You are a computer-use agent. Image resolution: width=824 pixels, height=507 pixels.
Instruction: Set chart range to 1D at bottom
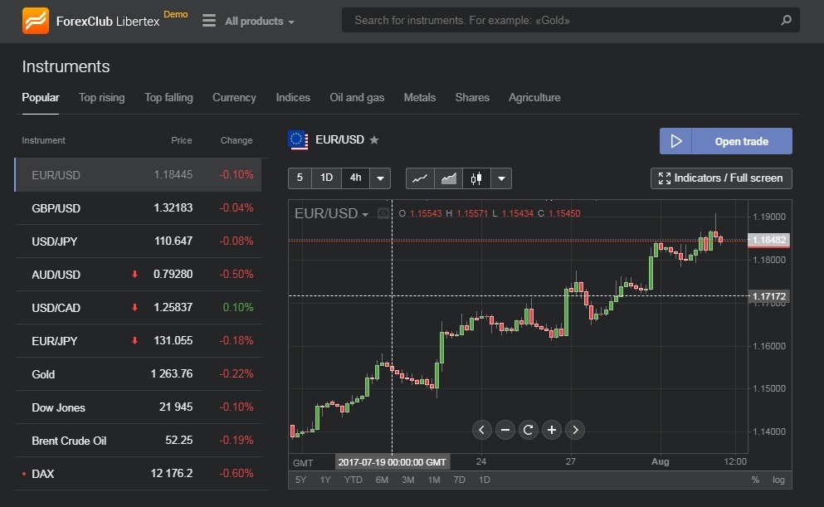[x=484, y=480]
